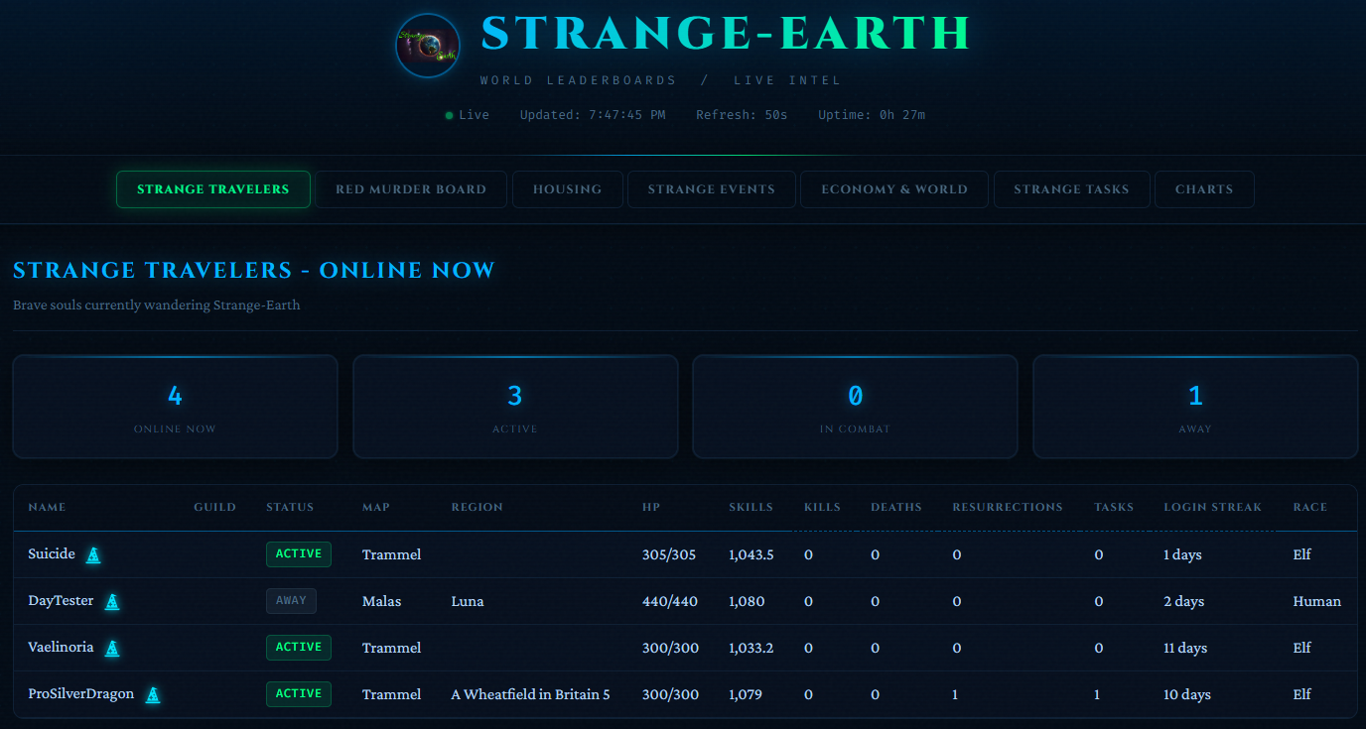Viewport: 1366px width, 729px height.
Task: Open the ProSilverDragon player name
Action: (x=80, y=694)
